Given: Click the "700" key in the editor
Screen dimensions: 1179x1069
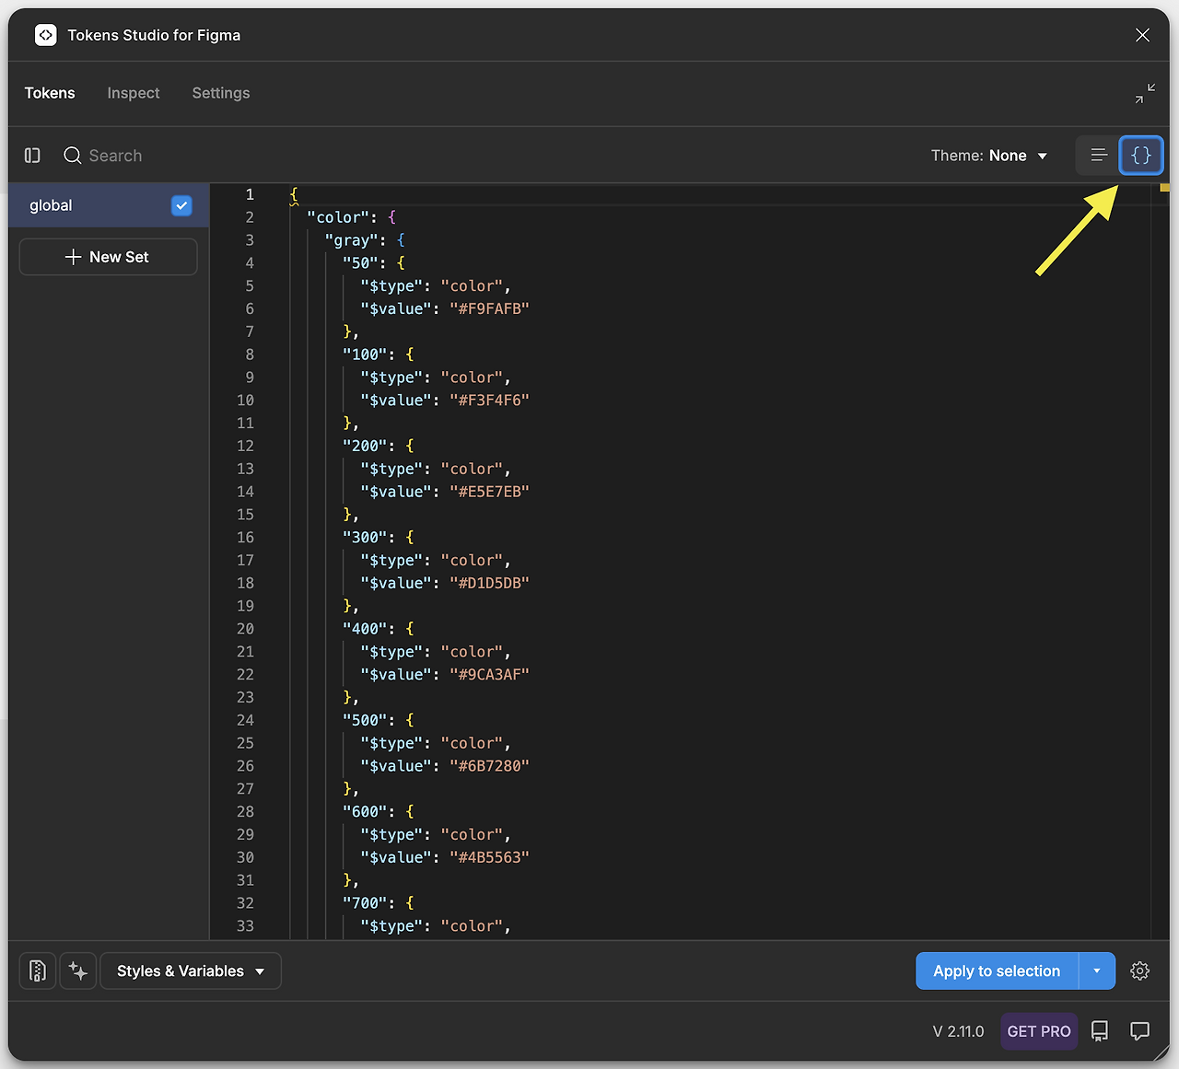Looking at the screenshot, I should click(365, 903).
